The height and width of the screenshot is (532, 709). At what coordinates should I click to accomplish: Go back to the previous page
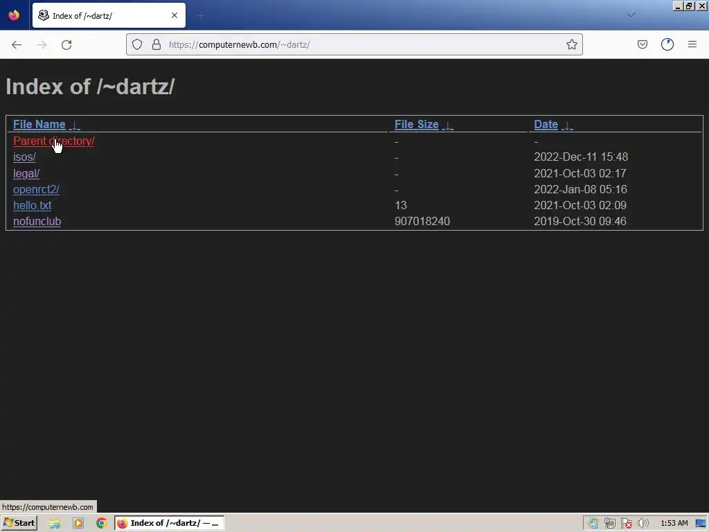17,44
